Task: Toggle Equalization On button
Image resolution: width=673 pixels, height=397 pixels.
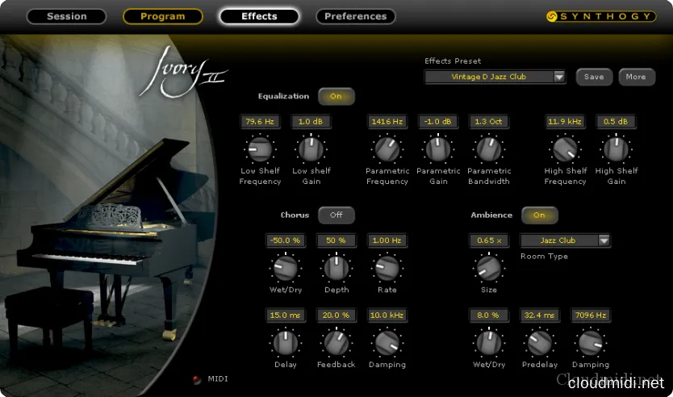Action: click(x=336, y=96)
